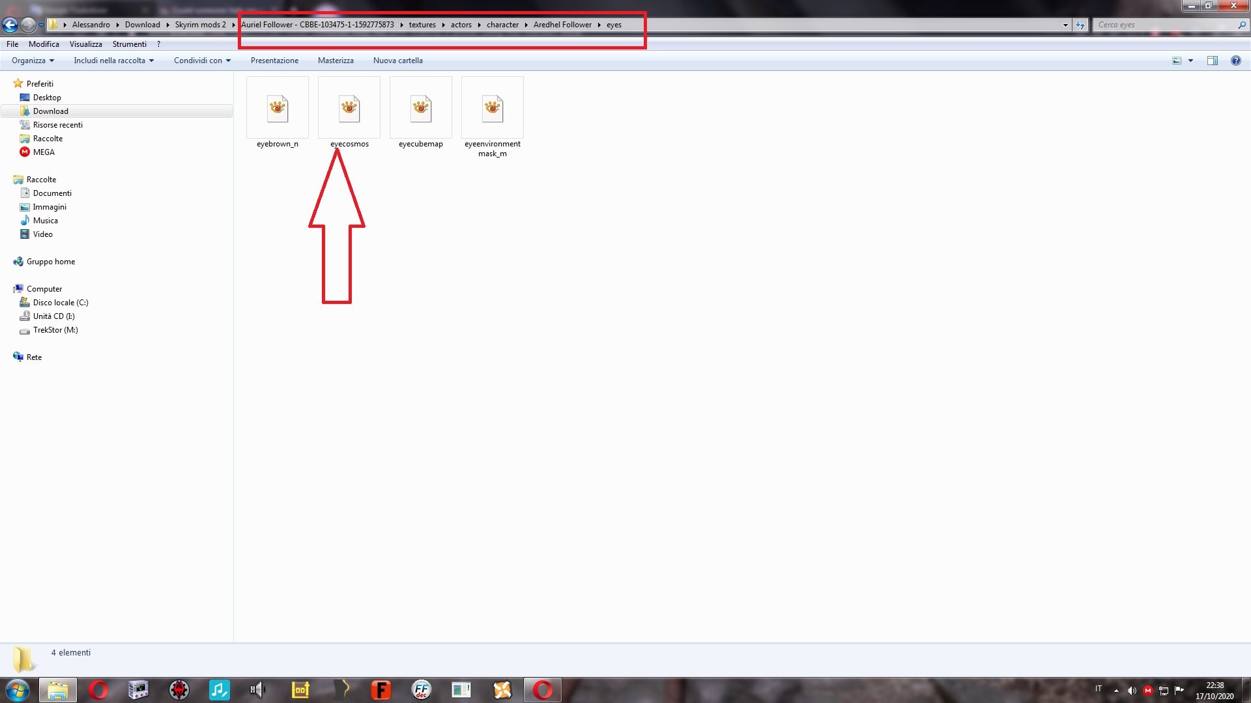Open the Condividi con dropdown

click(202, 61)
